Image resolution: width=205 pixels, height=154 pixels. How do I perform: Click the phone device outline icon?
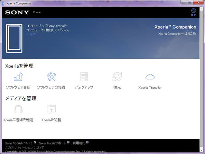(14, 38)
